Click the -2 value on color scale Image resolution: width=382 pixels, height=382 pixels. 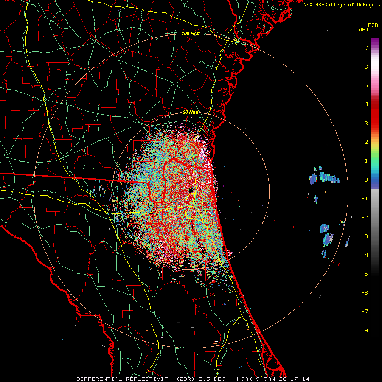(365, 217)
